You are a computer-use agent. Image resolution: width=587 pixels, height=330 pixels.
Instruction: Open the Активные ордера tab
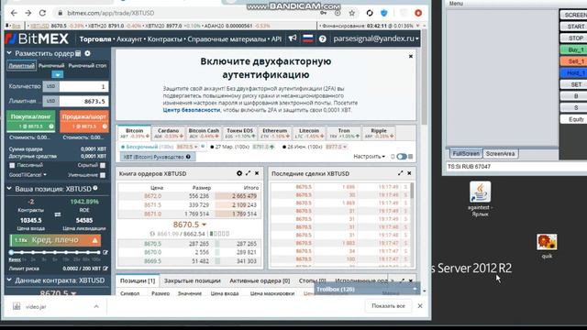tap(260, 280)
